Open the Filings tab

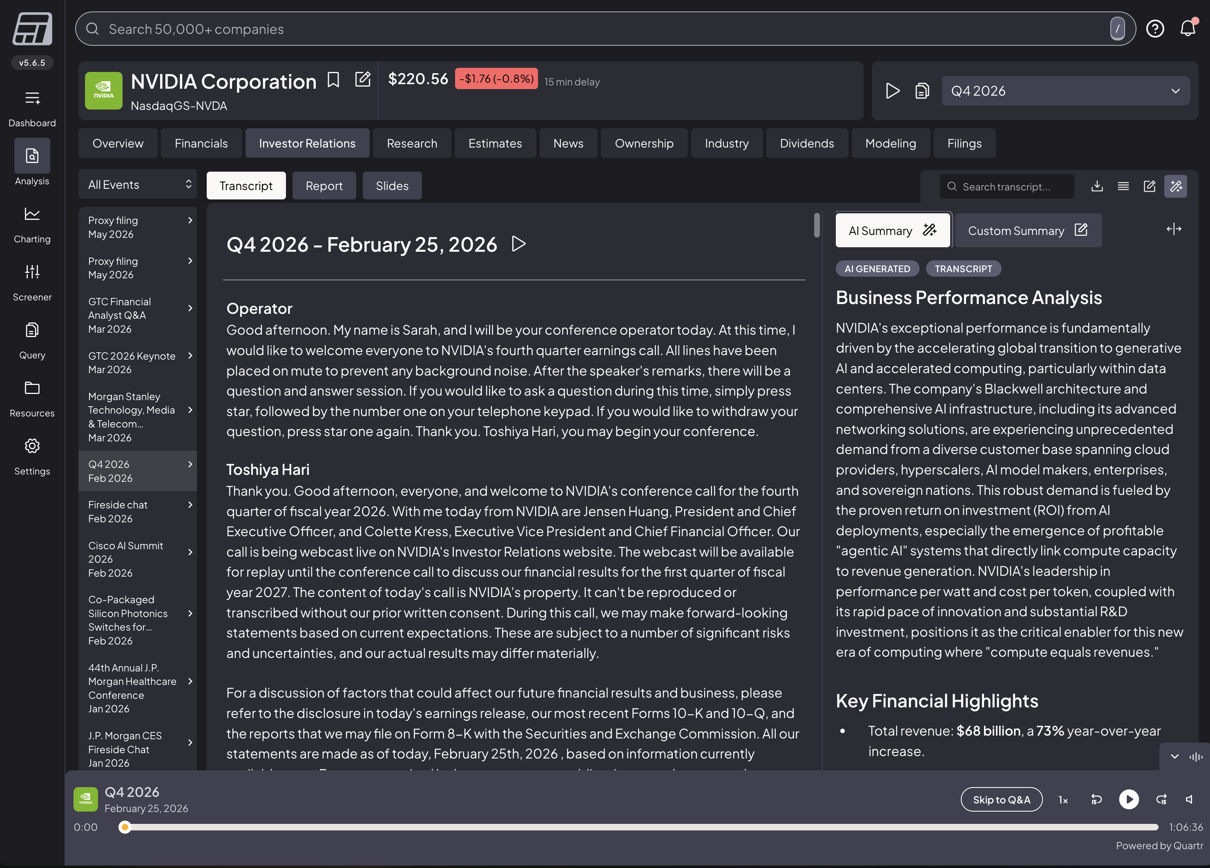[x=964, y=143]
